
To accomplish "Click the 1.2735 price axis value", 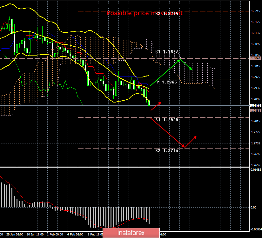I will coord(256,143).
